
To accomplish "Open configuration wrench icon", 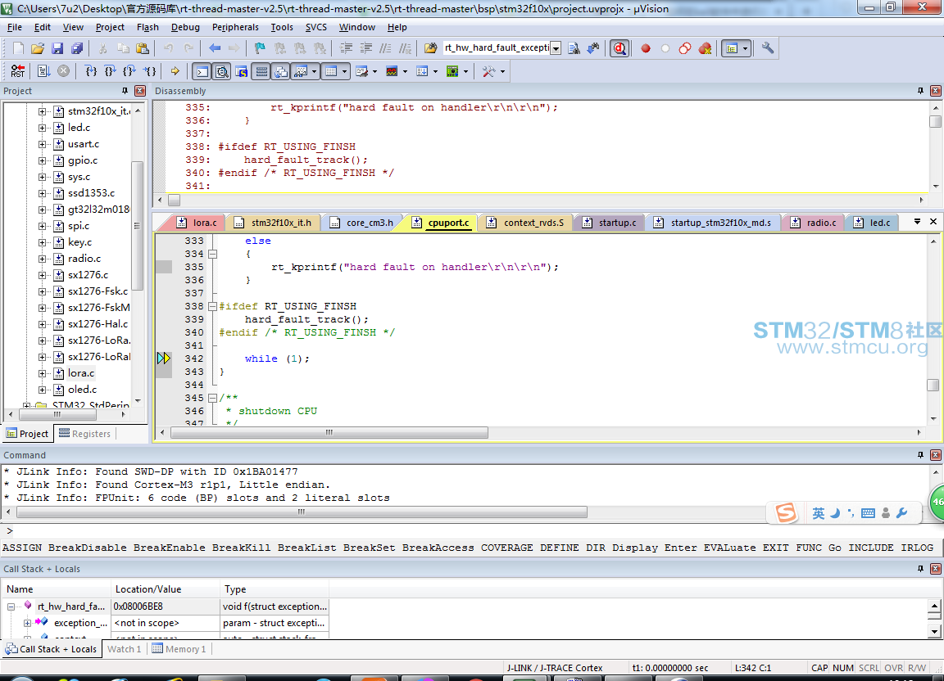I will (x=768, y=48).
